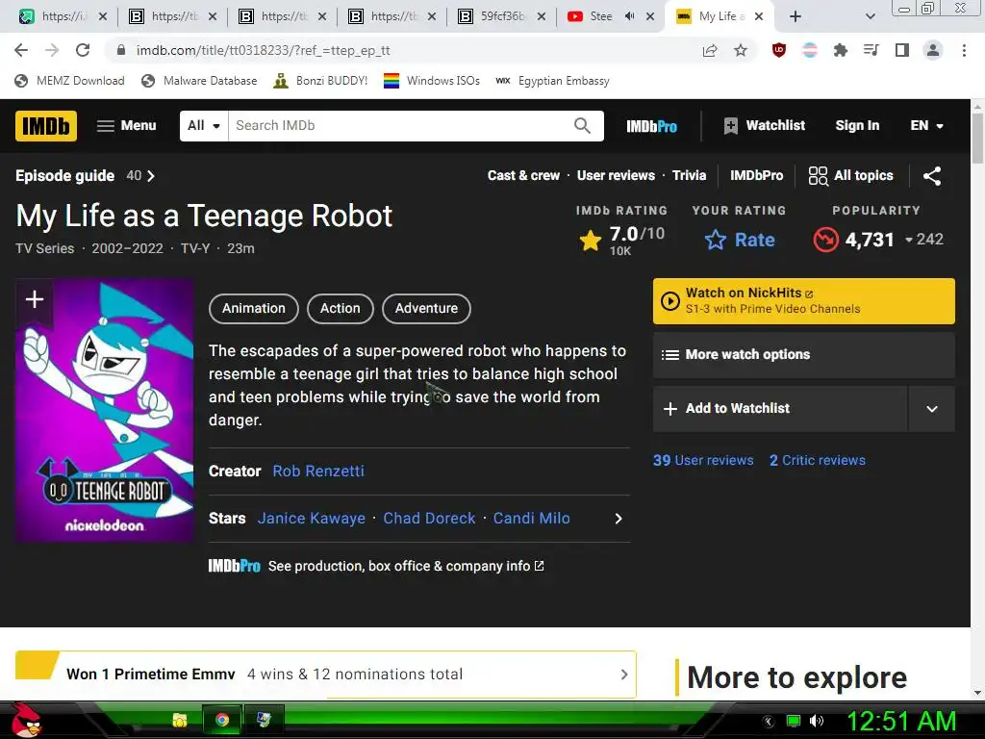Open the Primetime Emmy awards row
This screenshot has width=985, height=739.
[325, 675]
